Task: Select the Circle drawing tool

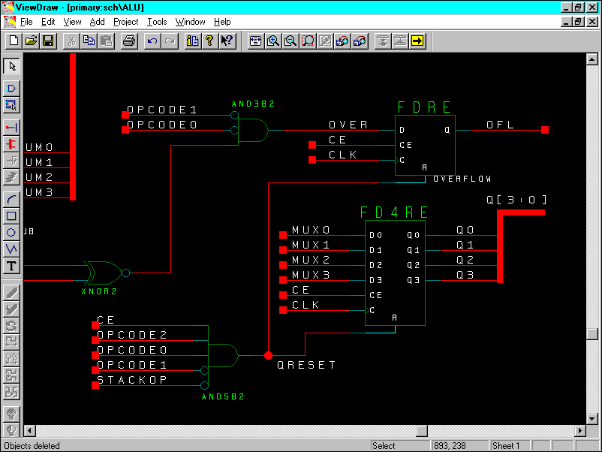Action: pos(11,233)
